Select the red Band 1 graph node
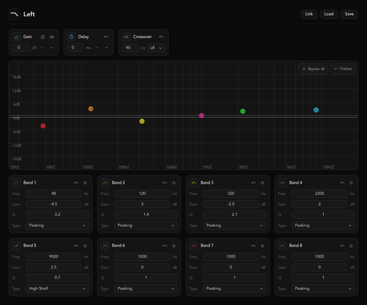367x305 pixels. [43, 126]
